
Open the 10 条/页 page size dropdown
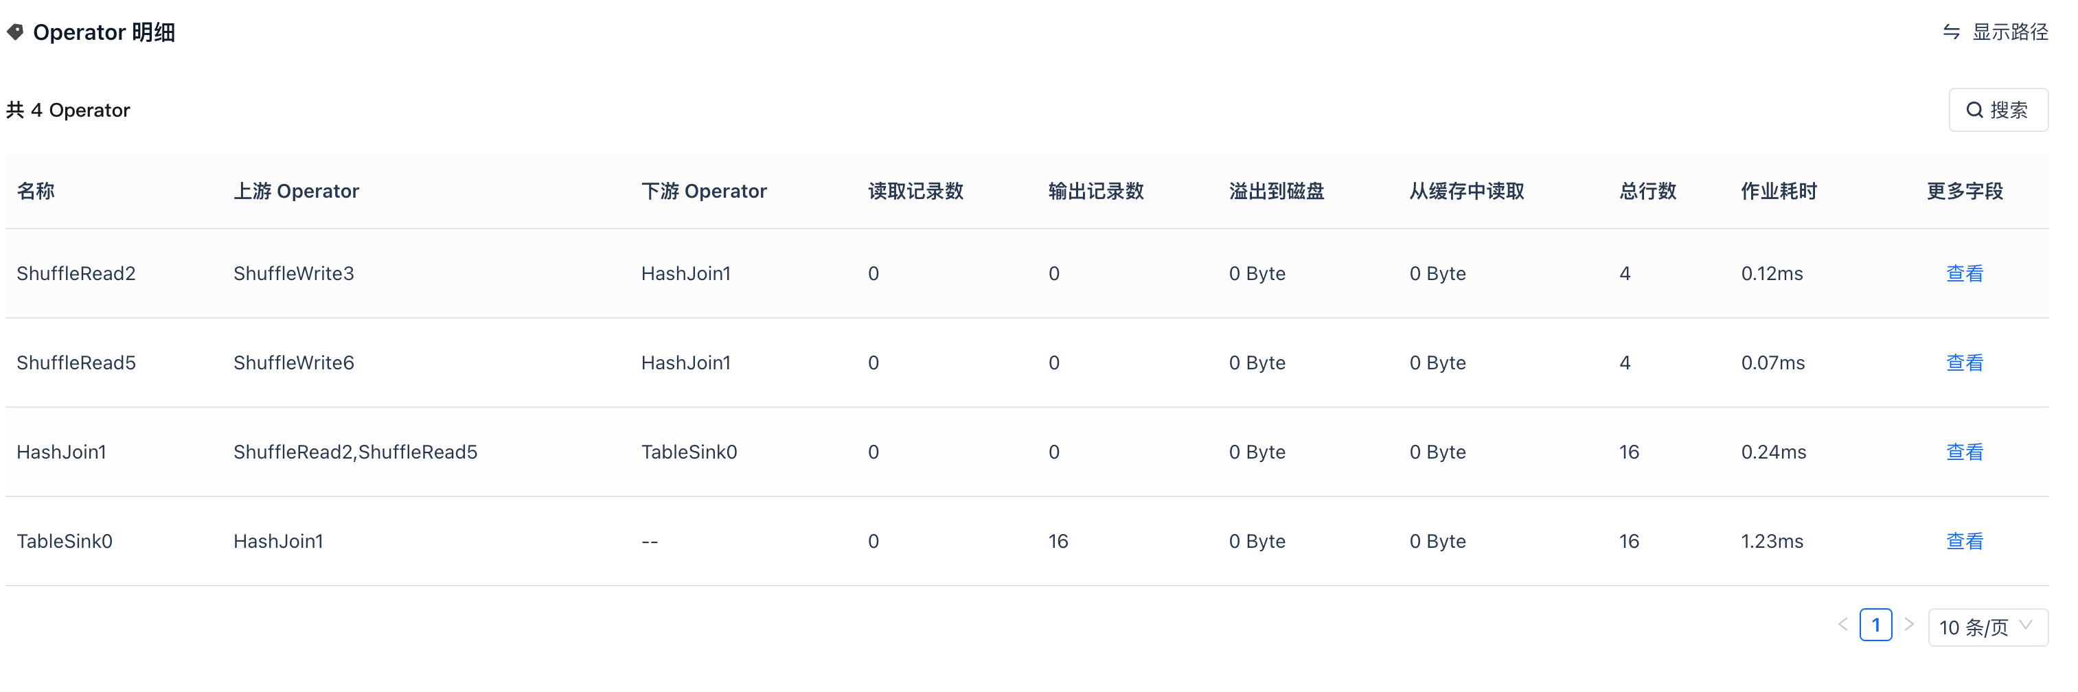click(x=1975, y=627)
